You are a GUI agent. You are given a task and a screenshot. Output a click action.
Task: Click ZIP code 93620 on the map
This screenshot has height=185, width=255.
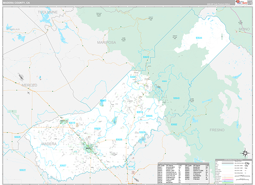pyautogui.click(x=17, y=137)
